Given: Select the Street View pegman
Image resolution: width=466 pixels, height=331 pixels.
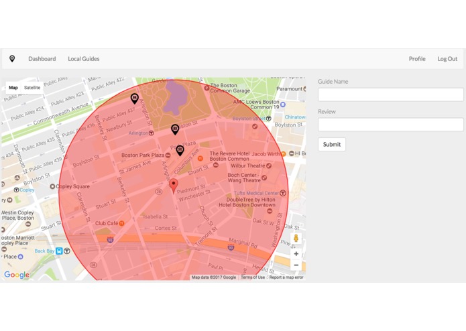Looking at the screenshot, I should coord(296,238).
